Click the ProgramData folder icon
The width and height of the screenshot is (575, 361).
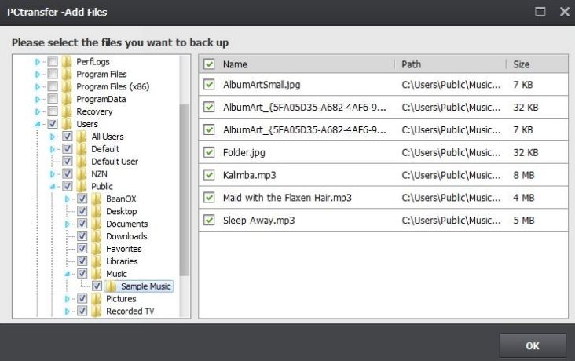(x=66, y=99)
